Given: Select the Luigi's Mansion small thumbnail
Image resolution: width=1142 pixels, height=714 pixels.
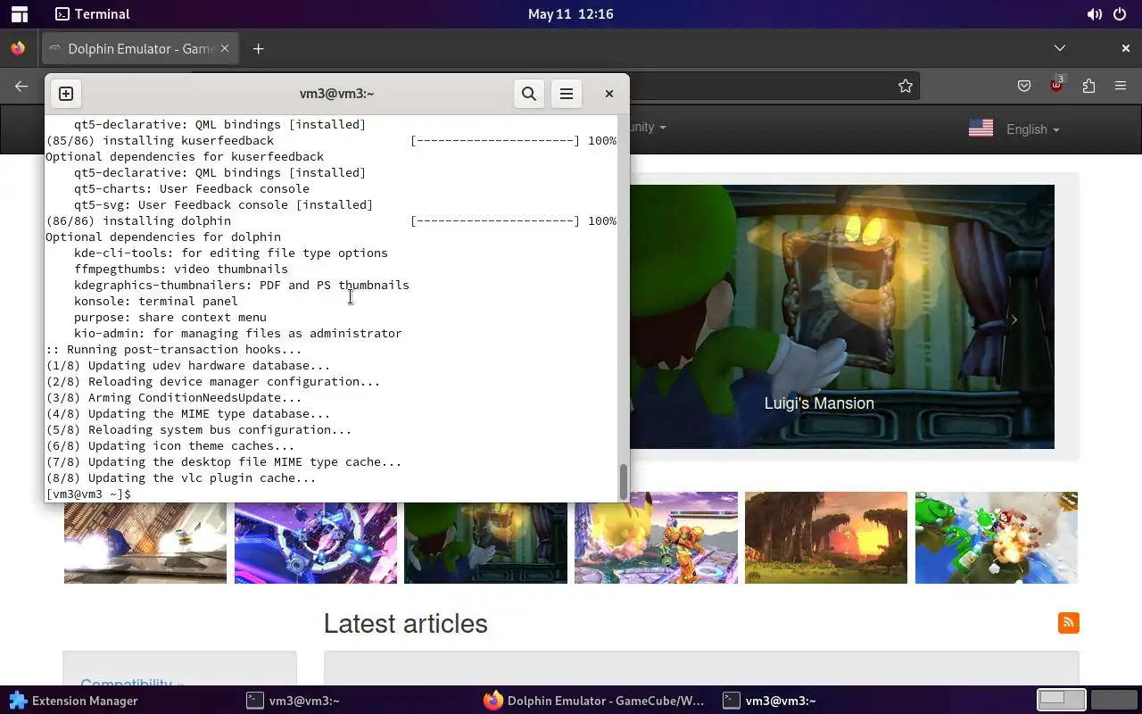Looking at the screenshot, I should point(485,543).
